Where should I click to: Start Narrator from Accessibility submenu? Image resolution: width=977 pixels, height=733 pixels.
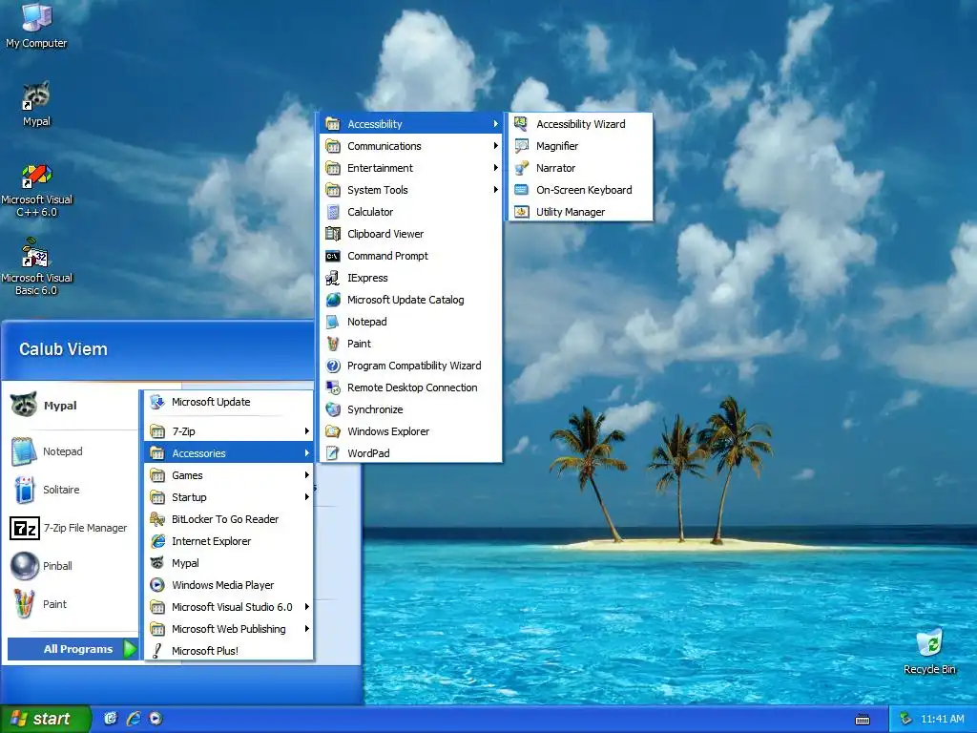pos(581,168)
